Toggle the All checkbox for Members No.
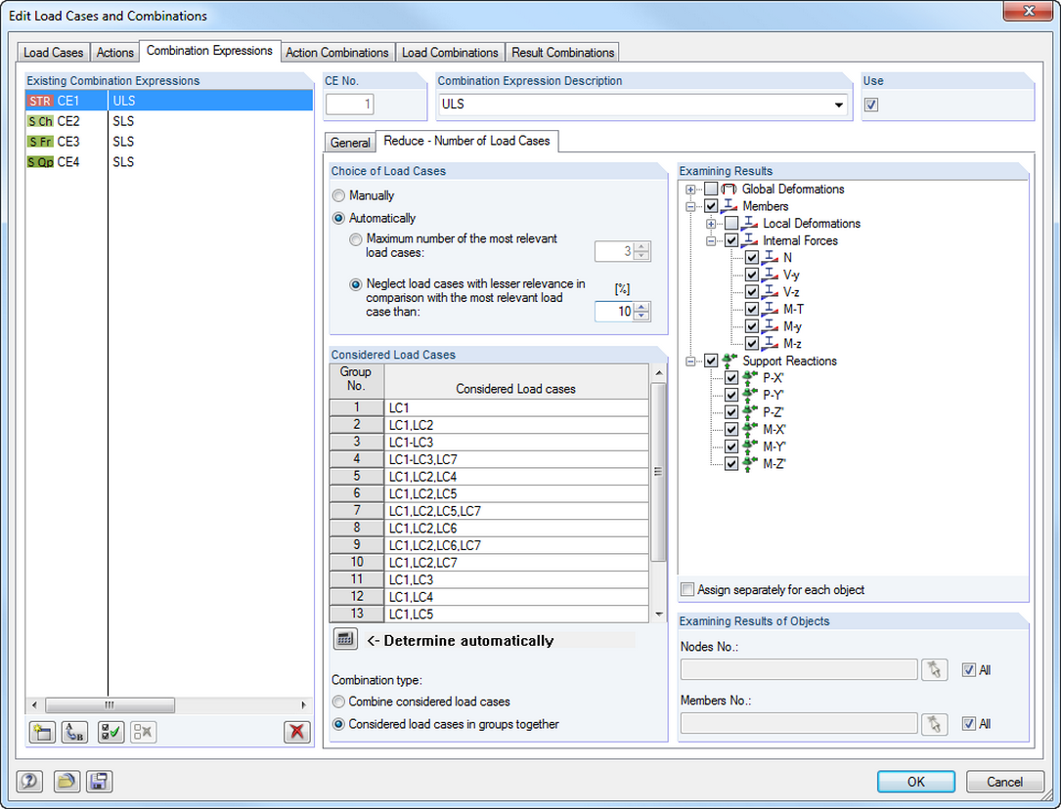 pyautogui.click(x=969, y=724)
